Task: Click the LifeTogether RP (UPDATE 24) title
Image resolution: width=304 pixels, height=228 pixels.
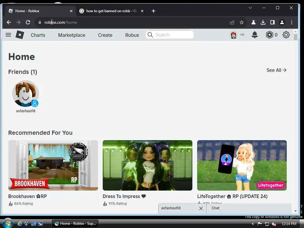Action: (232, 197)
